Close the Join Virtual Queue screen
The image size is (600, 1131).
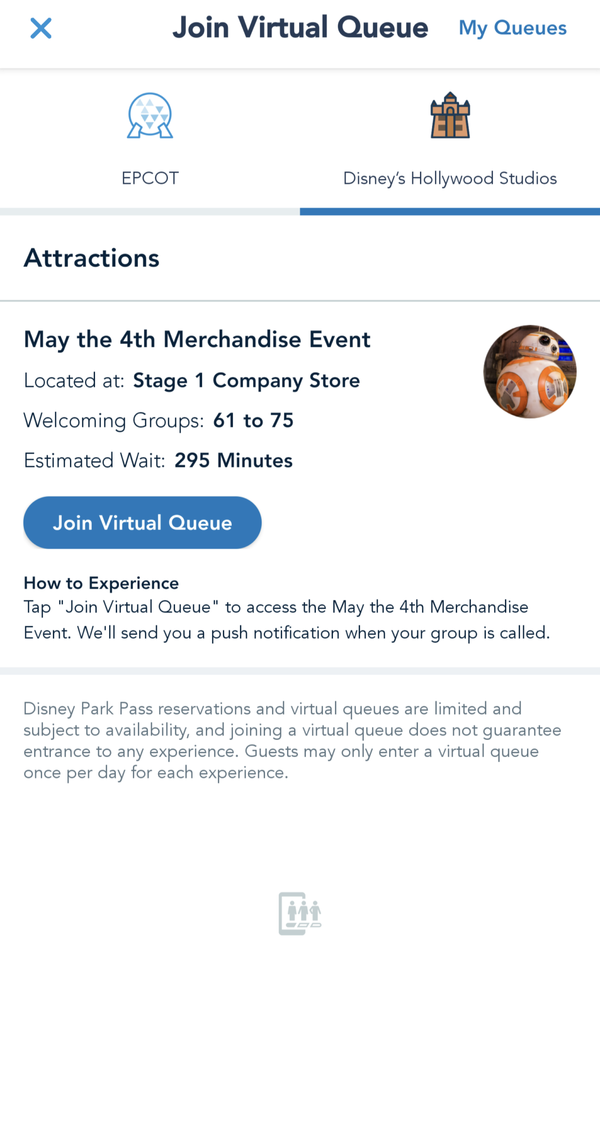point(41,28)
